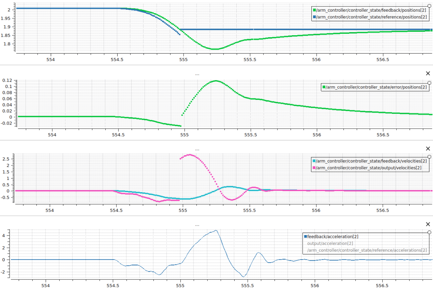The image size is (433, 288).
Task: Click the error plot legend corner circle
Action: 429,83
